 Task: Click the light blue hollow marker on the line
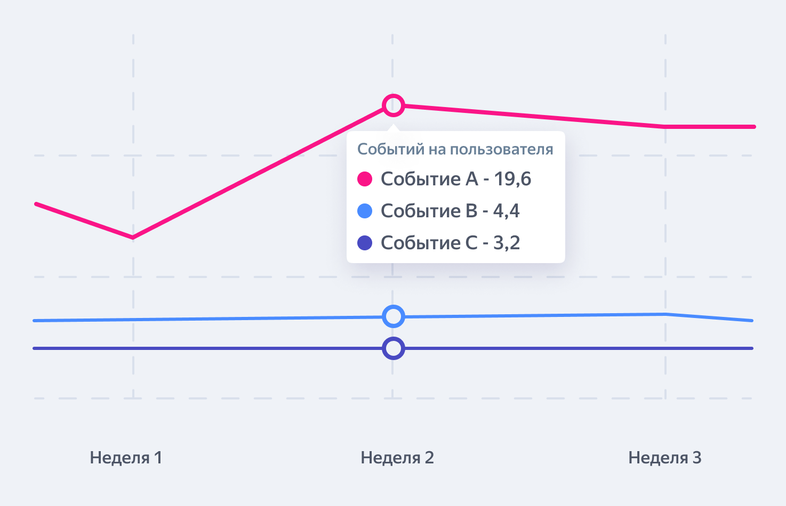[394, 316]
